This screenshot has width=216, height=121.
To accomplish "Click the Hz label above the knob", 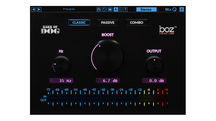I will (x=61, y=51).
